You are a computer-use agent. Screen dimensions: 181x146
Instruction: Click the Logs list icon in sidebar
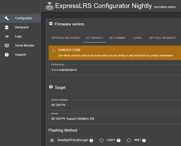click(7, 36)
